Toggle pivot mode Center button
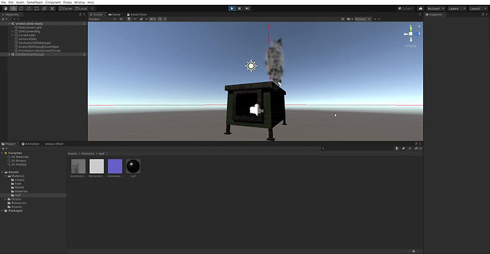The height and width of the screenshot is (254, 490). pos(66,8)
